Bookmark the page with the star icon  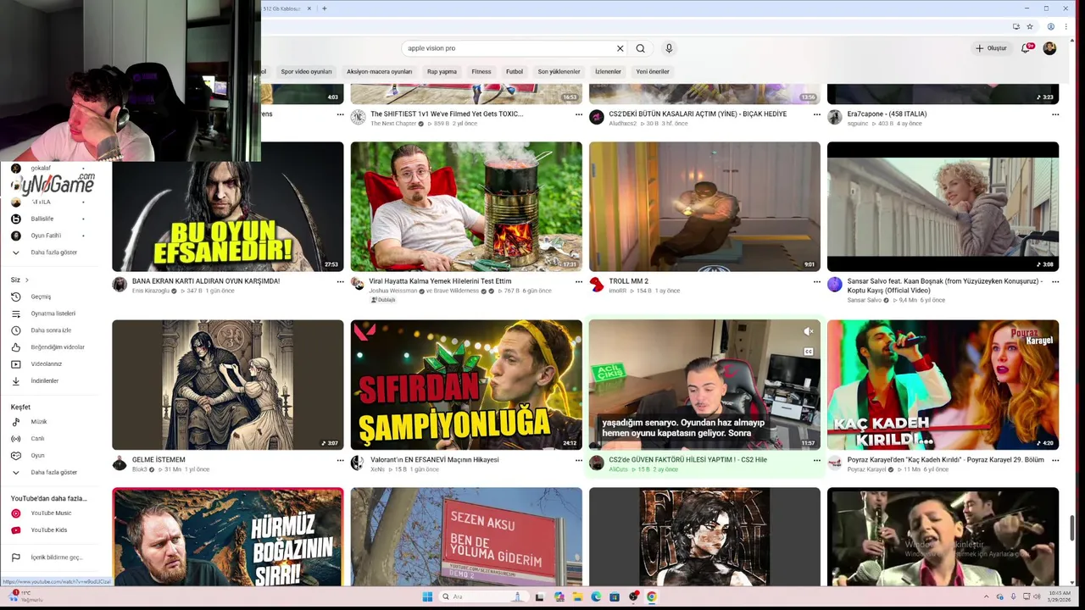point(1030,27)
